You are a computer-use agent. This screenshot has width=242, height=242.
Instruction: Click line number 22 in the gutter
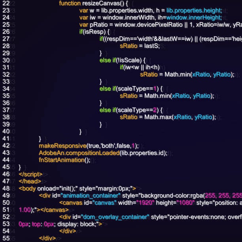tap(6, 3)
